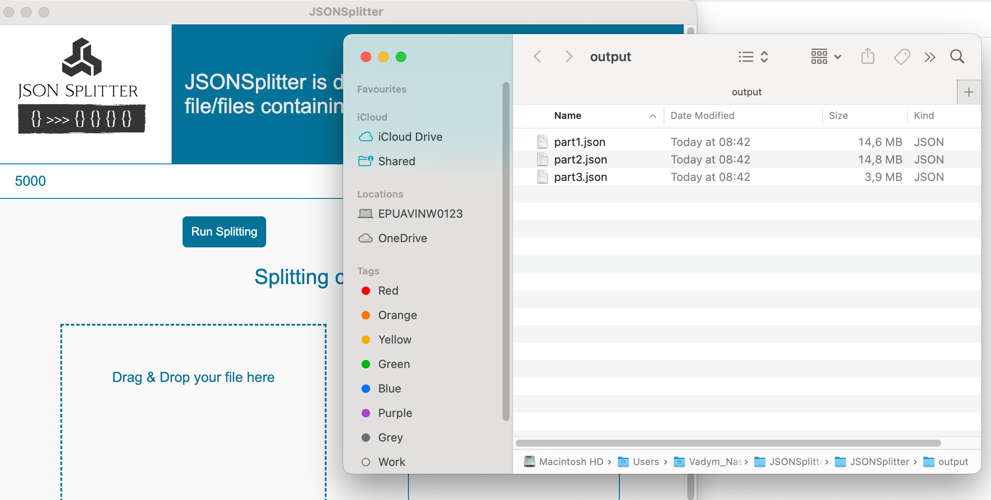Click the 5000 input field
This screenshot has width=991, height=500.
[172, 181]
